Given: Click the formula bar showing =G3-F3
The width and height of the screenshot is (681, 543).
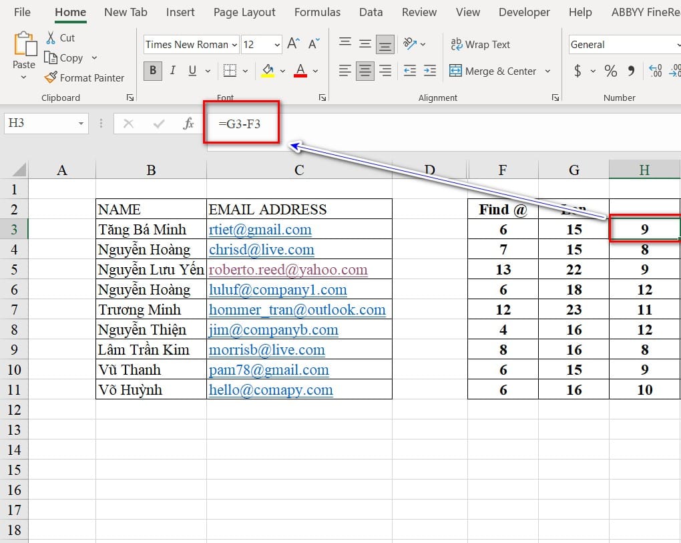Looking at the screenshot, I should (x=242, y=124).
